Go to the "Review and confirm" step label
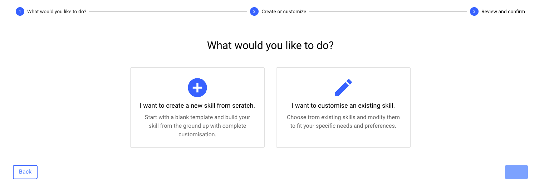The image size is (549, 190). [x=503, y=11]
